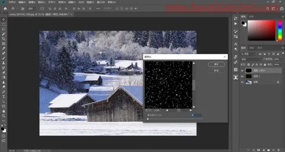Switch to the Paths tab beside Channels

coord(260,48)
